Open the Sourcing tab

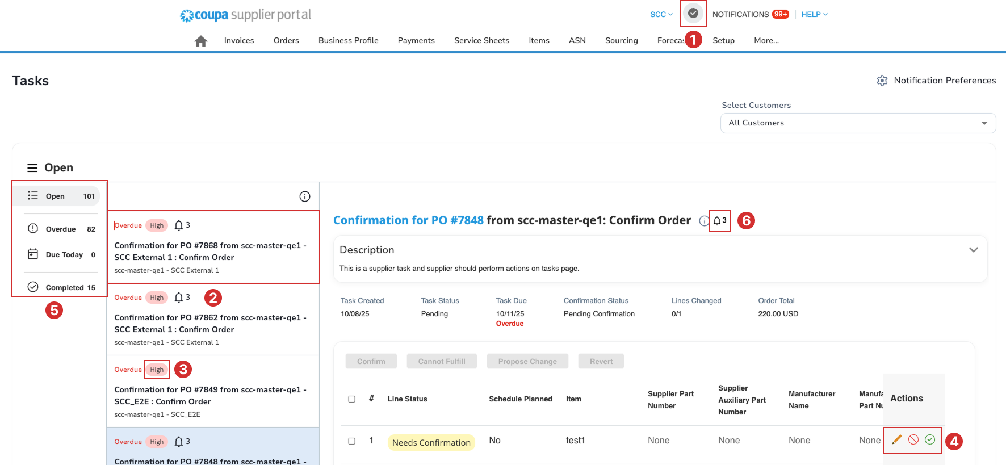(622, 41)
